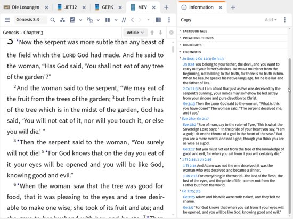293x219 pixels.
Task: Expand the interlinear options dropdown arrow
Action: pos(98,20)
